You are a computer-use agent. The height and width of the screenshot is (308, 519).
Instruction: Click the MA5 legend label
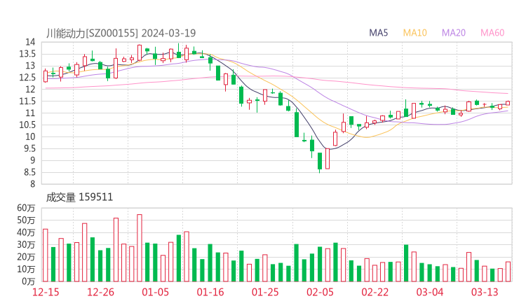coord(378,33)
